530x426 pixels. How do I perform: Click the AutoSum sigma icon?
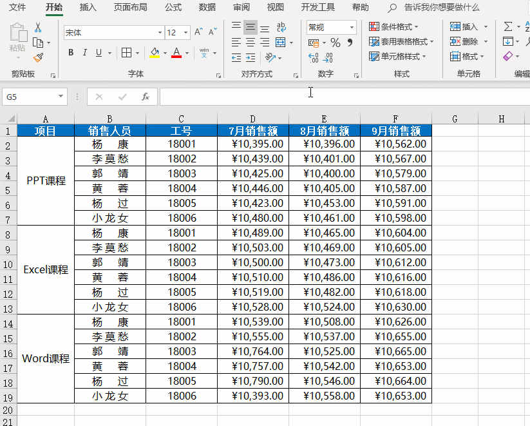[508, 27]
